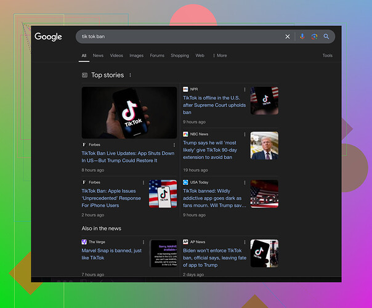The image size is (372, 308).
Task: Open options for The Verge story
Action: tap(144, 242)
